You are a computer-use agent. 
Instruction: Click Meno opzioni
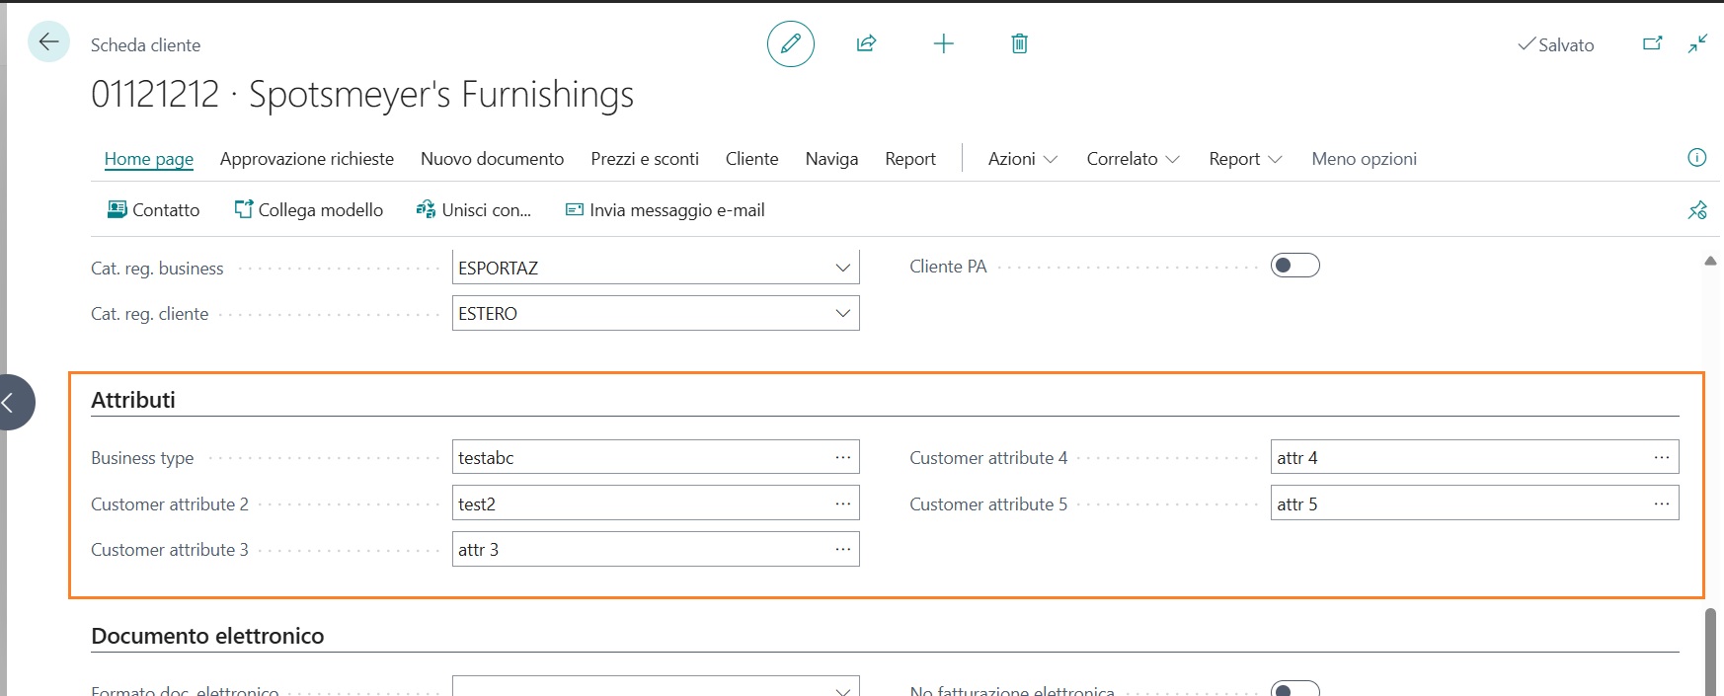[x=1365, y=159]
